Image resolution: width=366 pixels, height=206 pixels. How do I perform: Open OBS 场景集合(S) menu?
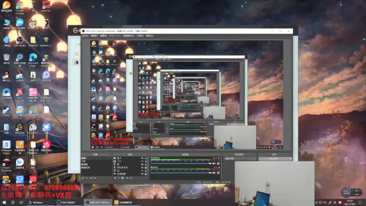pos(129,36)
